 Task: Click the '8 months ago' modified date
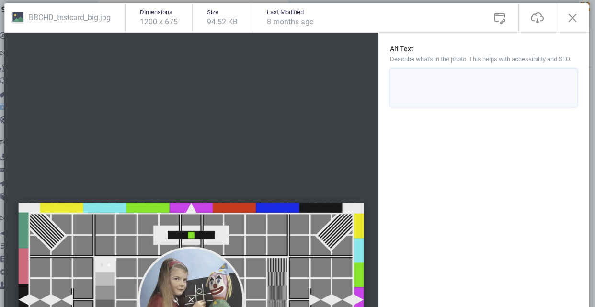[290, 22]
